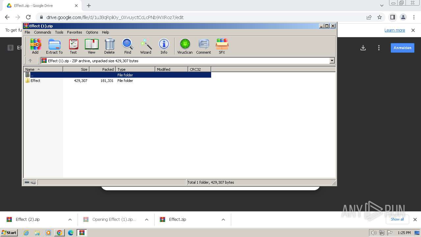Expand Effect (2).zip download options chevron
This screenshot has width=421, height=237.
click(70, 220)
